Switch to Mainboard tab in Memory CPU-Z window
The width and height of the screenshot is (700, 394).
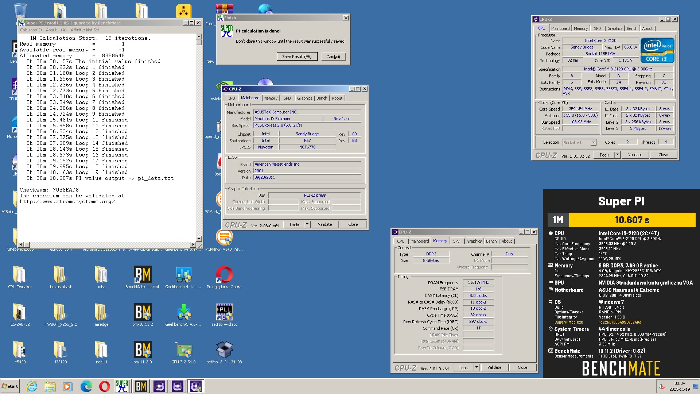point(420,241)
